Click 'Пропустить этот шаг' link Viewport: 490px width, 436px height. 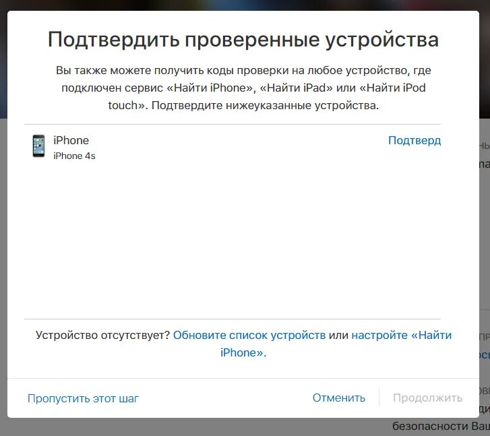[83, 398]
